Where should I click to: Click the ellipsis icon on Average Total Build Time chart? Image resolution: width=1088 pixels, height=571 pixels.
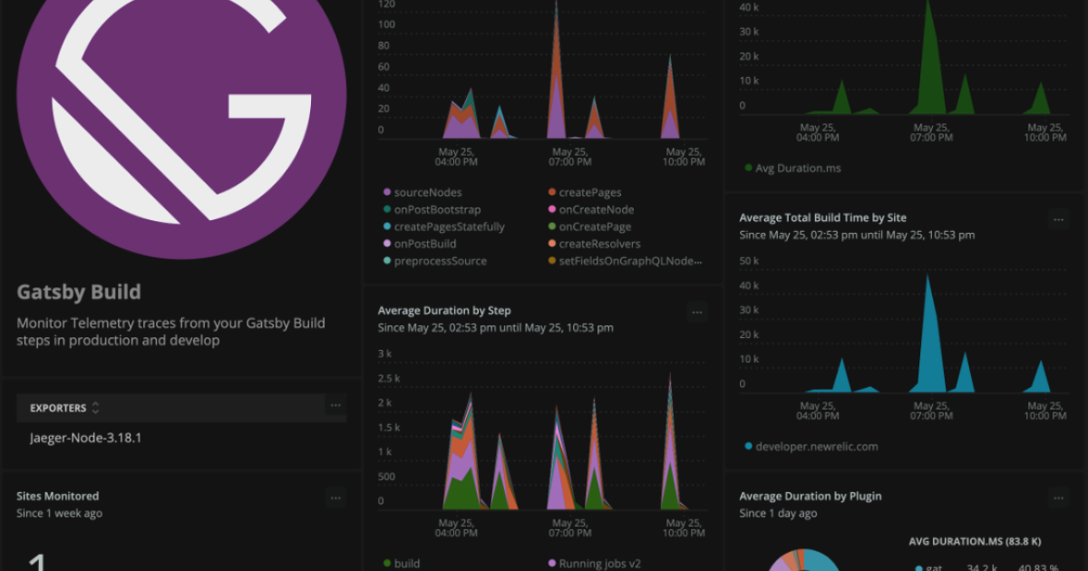click(1058, 218)
